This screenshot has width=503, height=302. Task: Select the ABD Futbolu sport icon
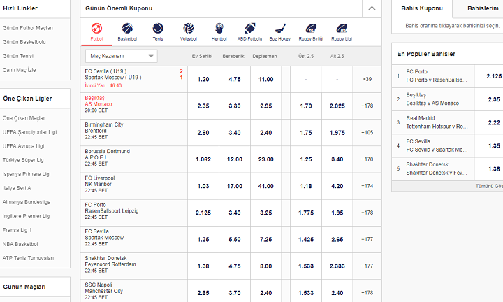pos(249,31)
